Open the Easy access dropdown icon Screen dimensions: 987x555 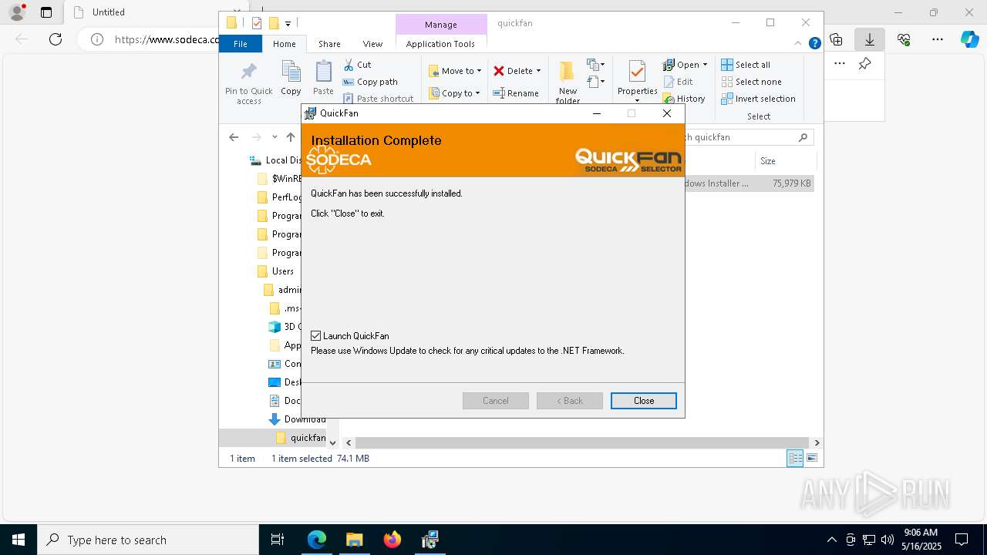pyautogui.click(x=596, y=82)
